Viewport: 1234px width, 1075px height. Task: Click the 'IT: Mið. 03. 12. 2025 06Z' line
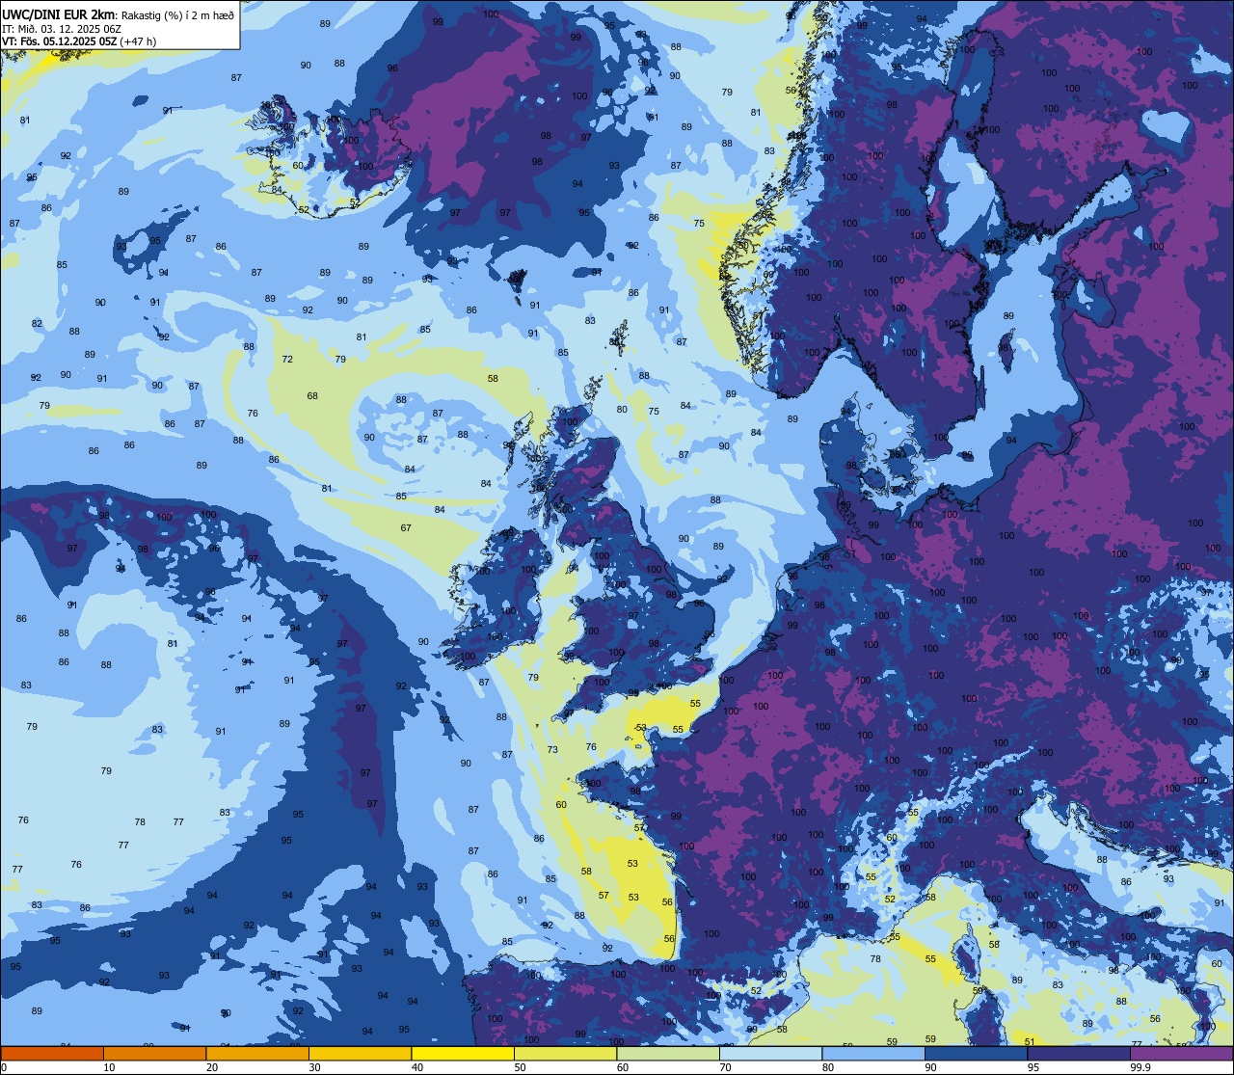coord(61,29)
